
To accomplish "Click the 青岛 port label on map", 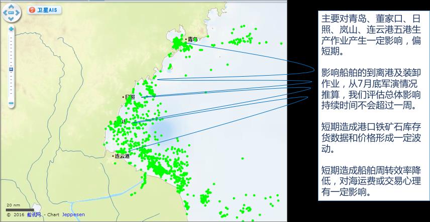I will (192, 39).
